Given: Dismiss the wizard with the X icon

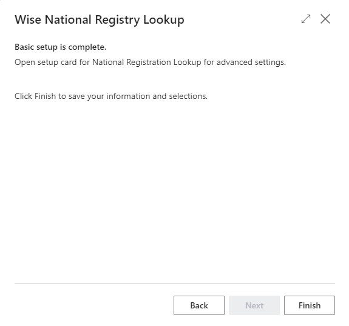Looking at the screenshot, I should 325,19.
